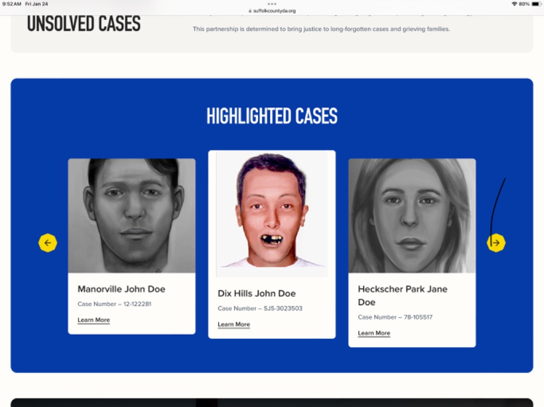Viewport: 544px width, 407px height.
Task: Select the Dix Hills John Doe portrait
Action: pyautogui.click(x=272, y=214)
